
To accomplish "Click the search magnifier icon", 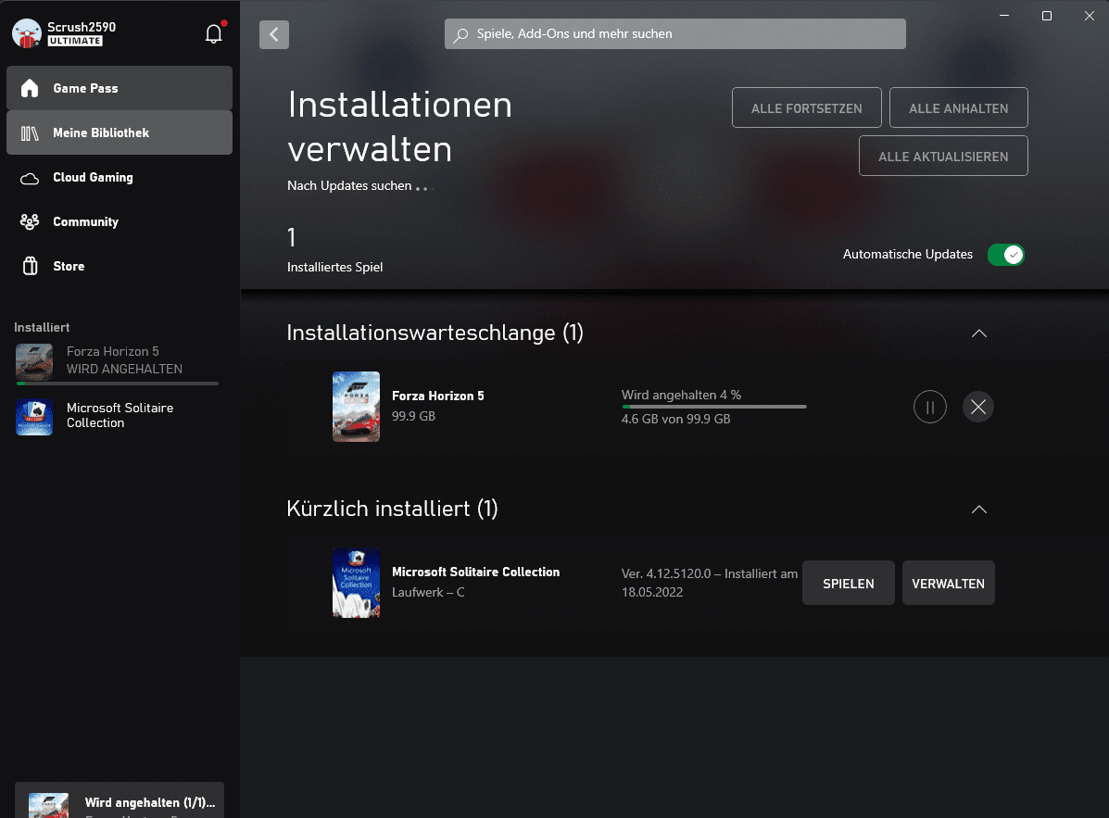I will point(461,34).
